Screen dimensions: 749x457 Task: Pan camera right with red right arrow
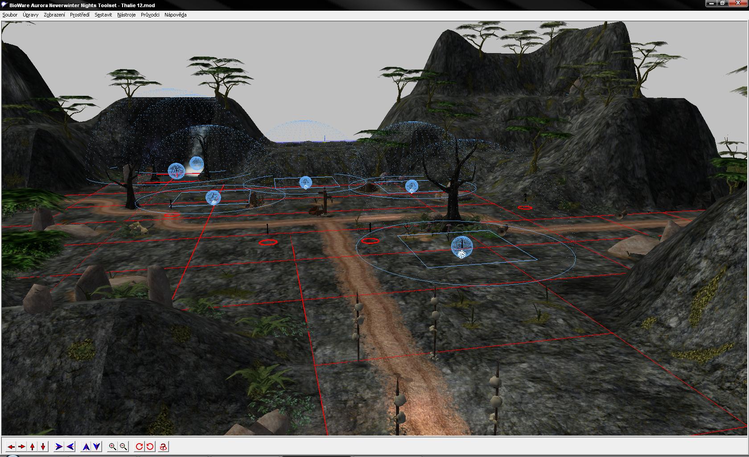click(21, 446)
